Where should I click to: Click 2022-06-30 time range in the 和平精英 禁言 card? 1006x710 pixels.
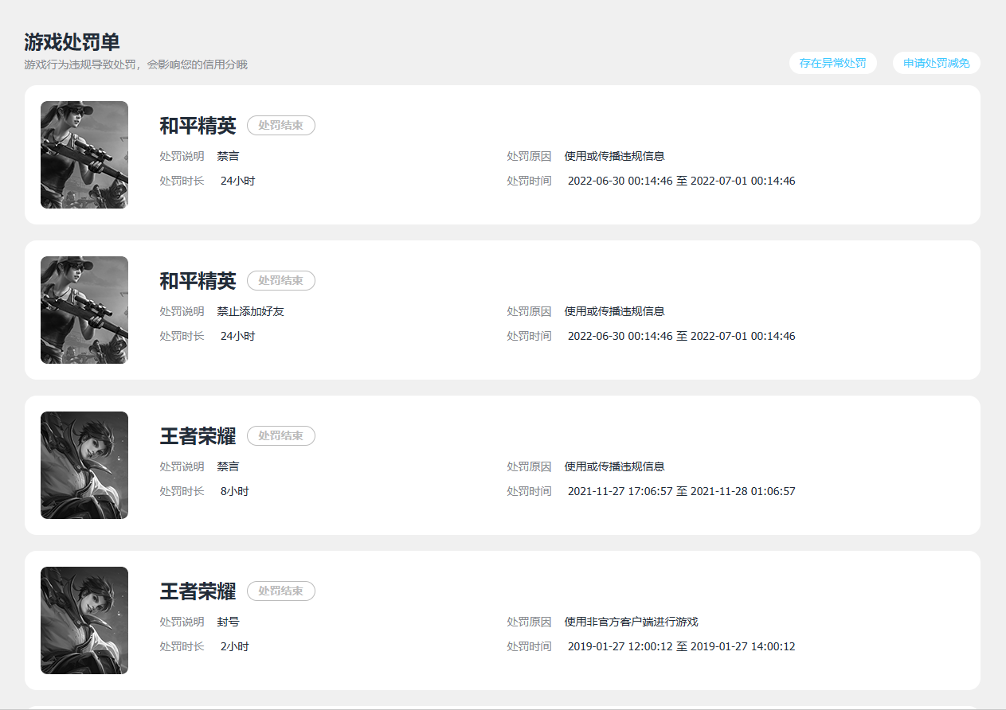(682, 181)
